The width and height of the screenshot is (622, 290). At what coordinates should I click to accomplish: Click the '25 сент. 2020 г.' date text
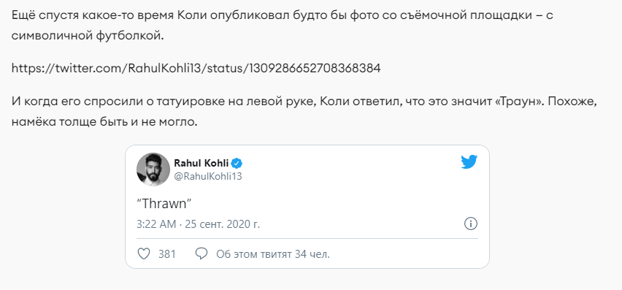click(223, 224)
